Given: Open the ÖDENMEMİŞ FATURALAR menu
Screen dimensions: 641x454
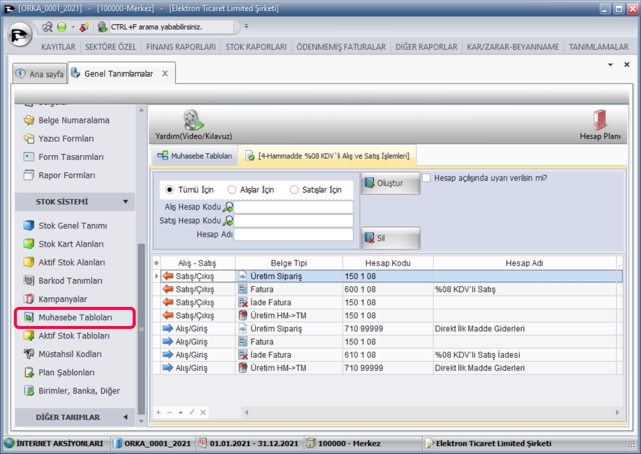Looking at the screenshot, I should click(x=341, y=47).
